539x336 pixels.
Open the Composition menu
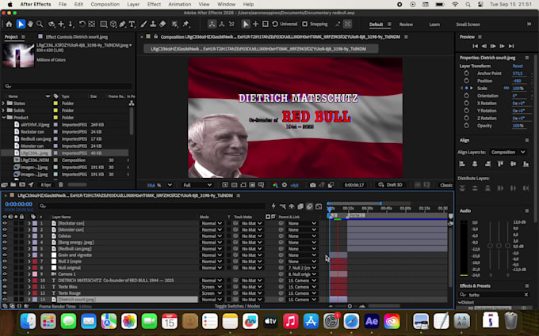[105, 4]
